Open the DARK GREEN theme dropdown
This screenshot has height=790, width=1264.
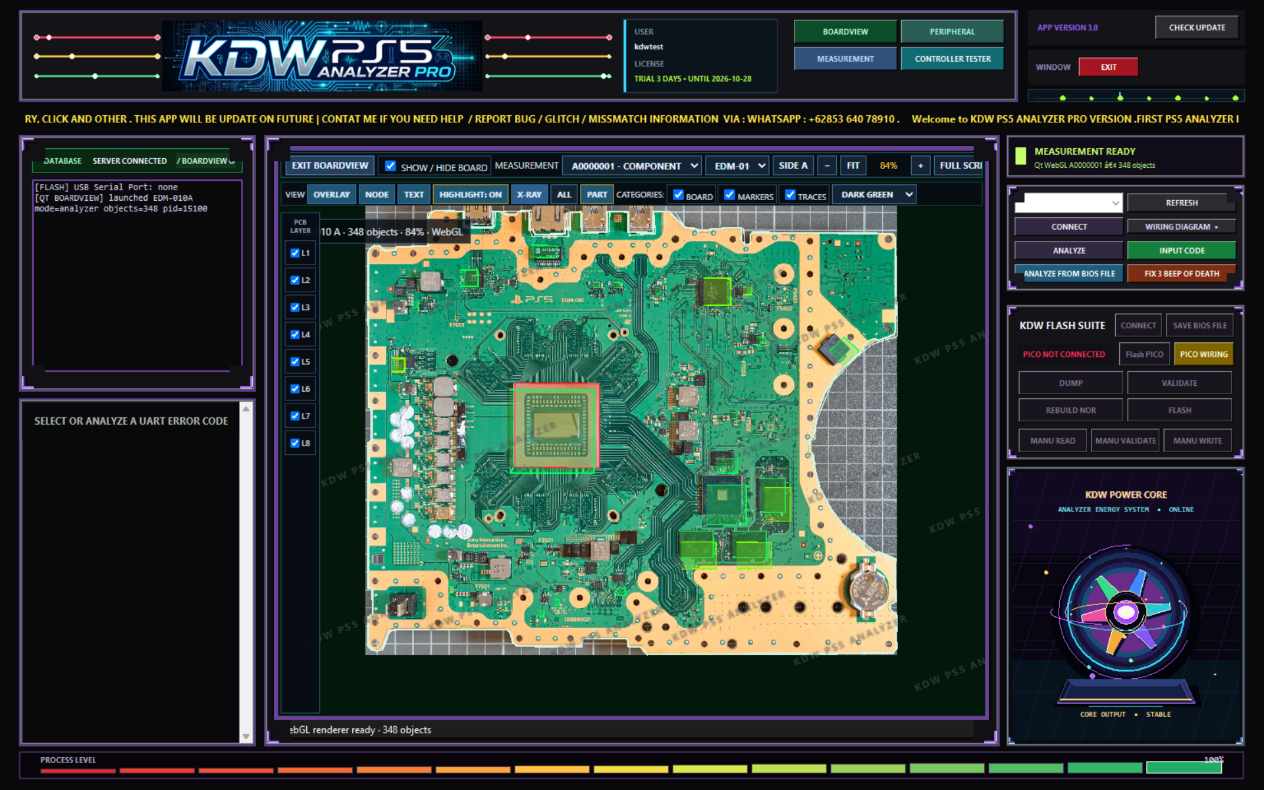coord(874,195)
